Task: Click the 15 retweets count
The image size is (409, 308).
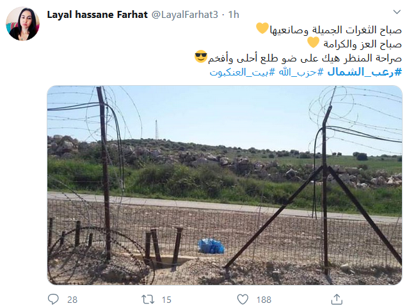Action: coord(166,300)
